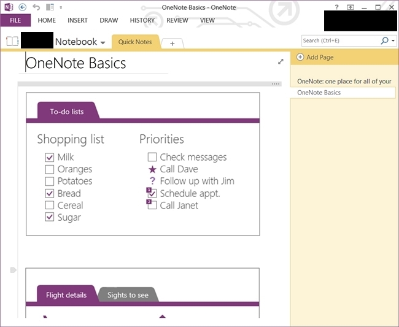
Task: Check the Oranges checkbox
Action: [49, 169]
